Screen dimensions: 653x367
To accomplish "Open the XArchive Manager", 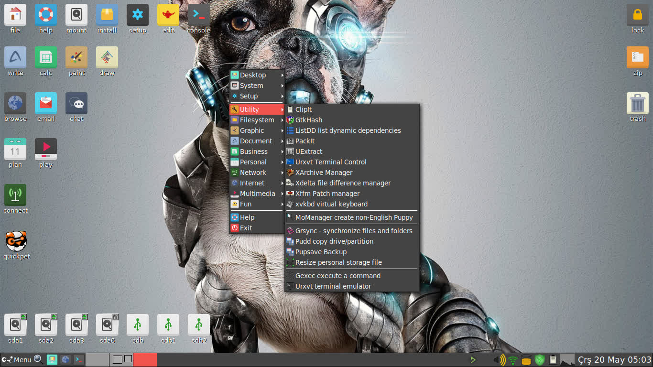I will click(324, 173).
